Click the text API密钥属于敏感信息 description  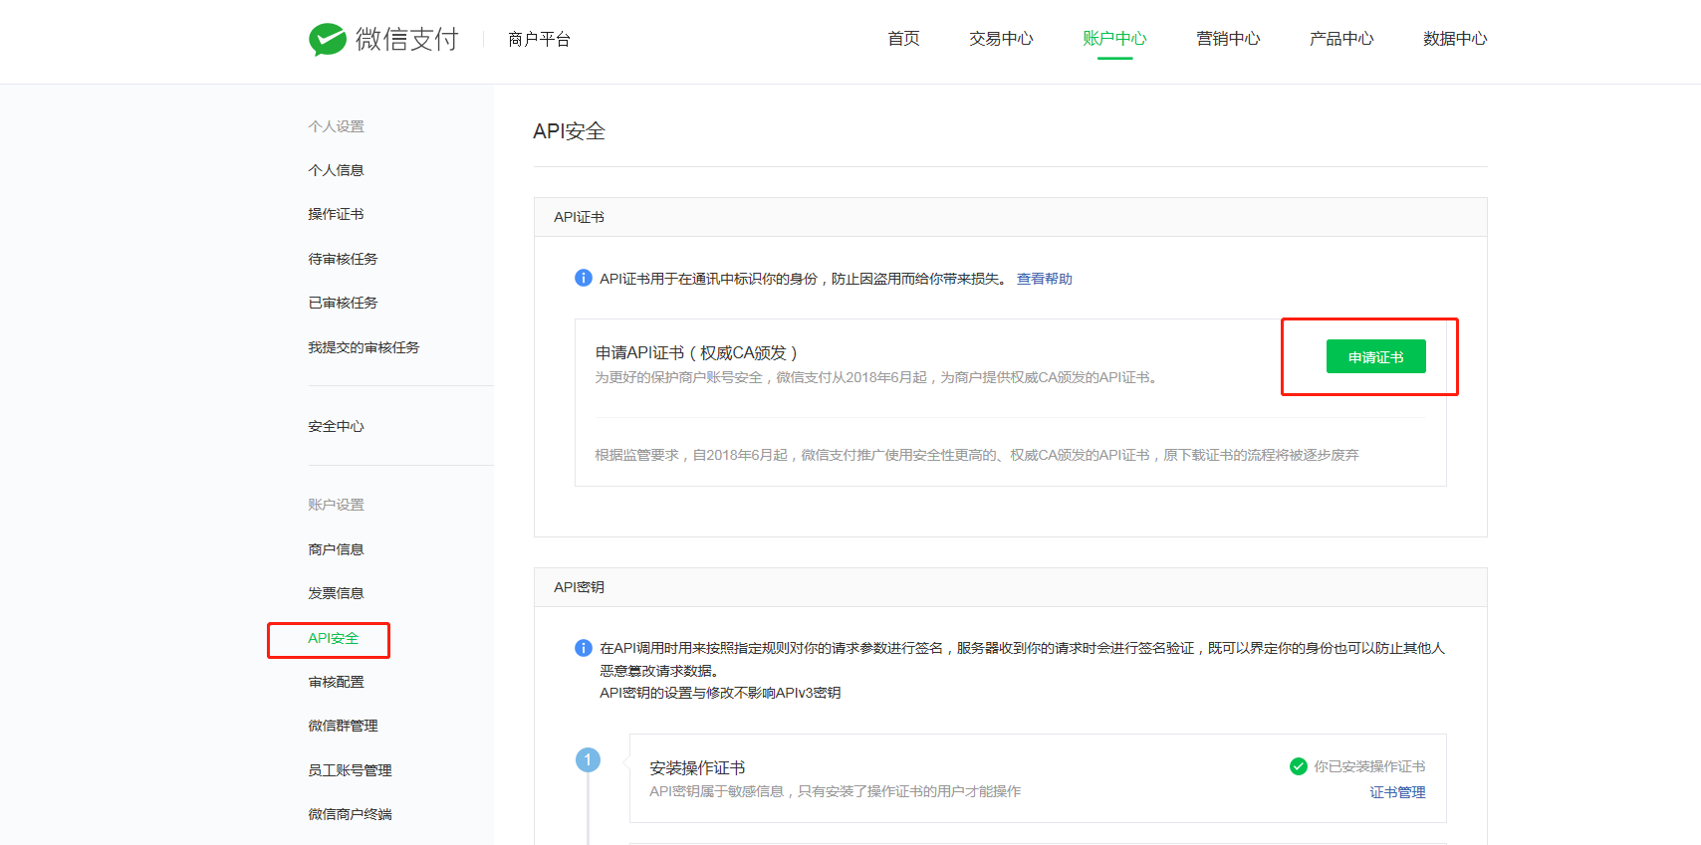pyautogui.click(x=836, y=791)
